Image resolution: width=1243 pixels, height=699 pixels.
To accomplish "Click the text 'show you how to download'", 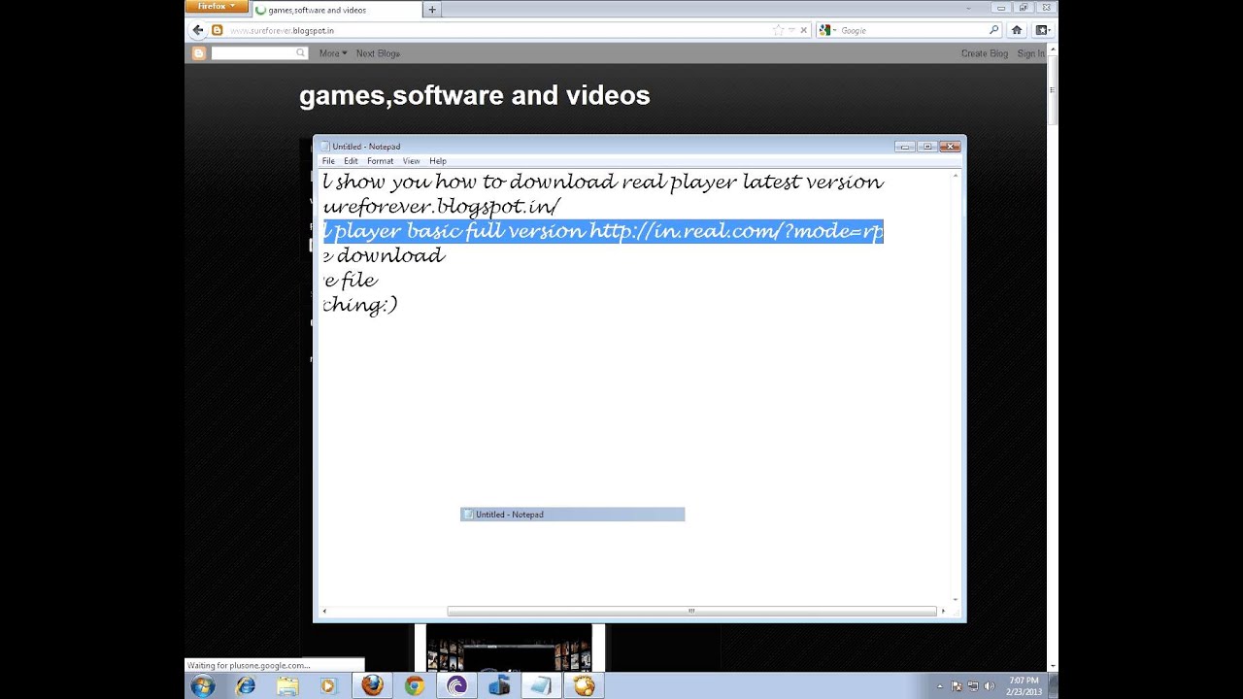I will click(x=476, y=182).
